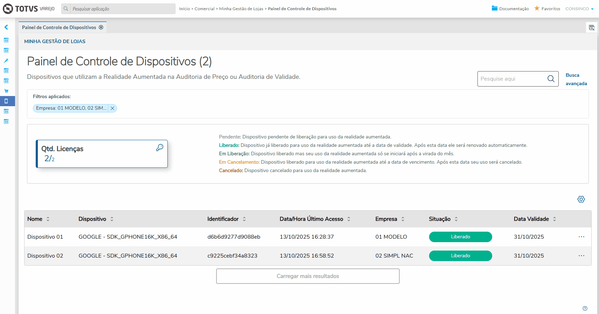The height and width of the screenshot is (314, 599).
Task: Click the Pesquisar aplicação search field
Action: tap(123, 9)
